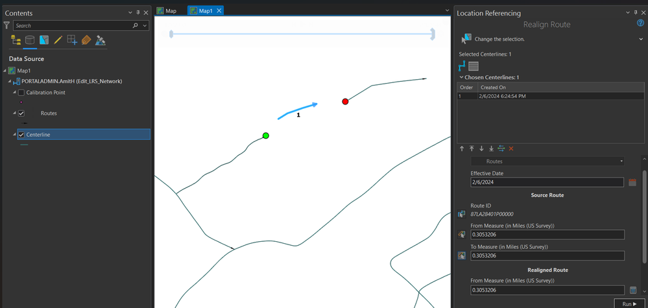Pick source From Measure on map icon
The height and width of the screenshot is (308, 648).
point(462,235)
